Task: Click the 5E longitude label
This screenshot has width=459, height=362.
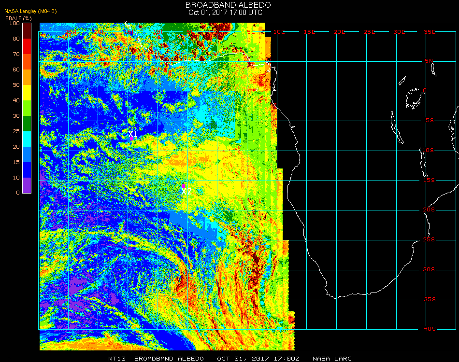Action: 251,32
